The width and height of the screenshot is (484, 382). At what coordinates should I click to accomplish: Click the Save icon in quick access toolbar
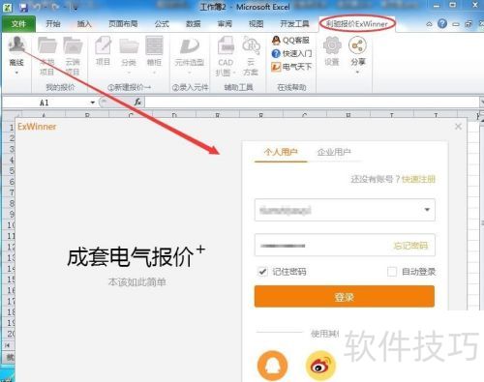23,7
